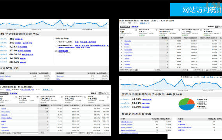Select 目标转换 tab in the countries report
Screen dimensions: 222x140
point(14,93)
